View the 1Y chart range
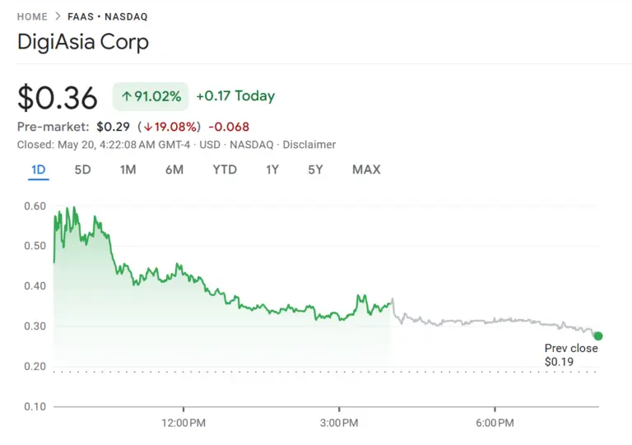The width and height of the screenshot is (632, 445). pyautogui.click(x=272, y=169)
